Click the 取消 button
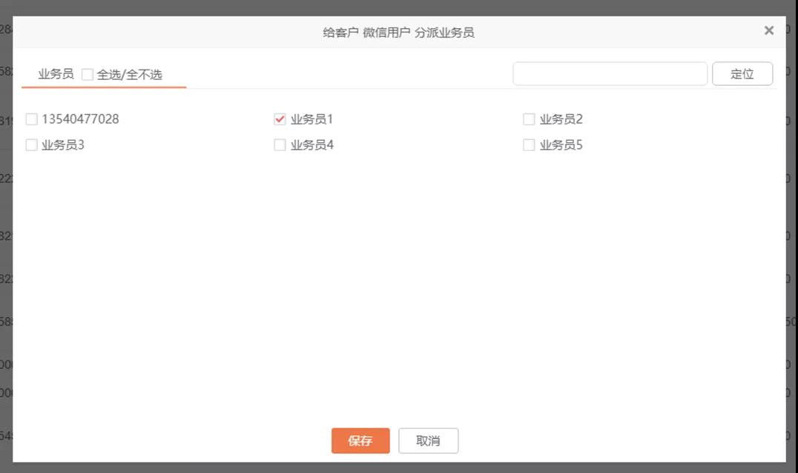The image size is (798, 473). coord(428,440)
